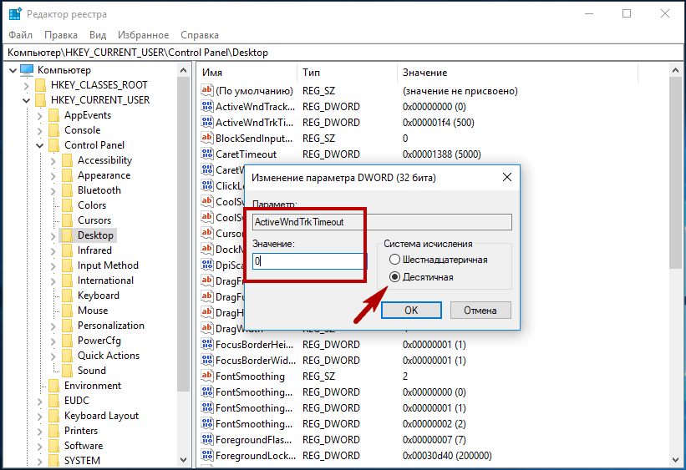Open the Правка menu
This screenshot has height=470, width=686.
[61, 35]
